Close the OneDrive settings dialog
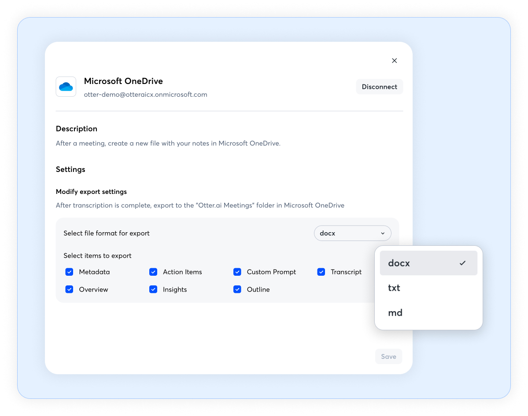Screen dimensions: 528x416 click(x=394, y=61)
